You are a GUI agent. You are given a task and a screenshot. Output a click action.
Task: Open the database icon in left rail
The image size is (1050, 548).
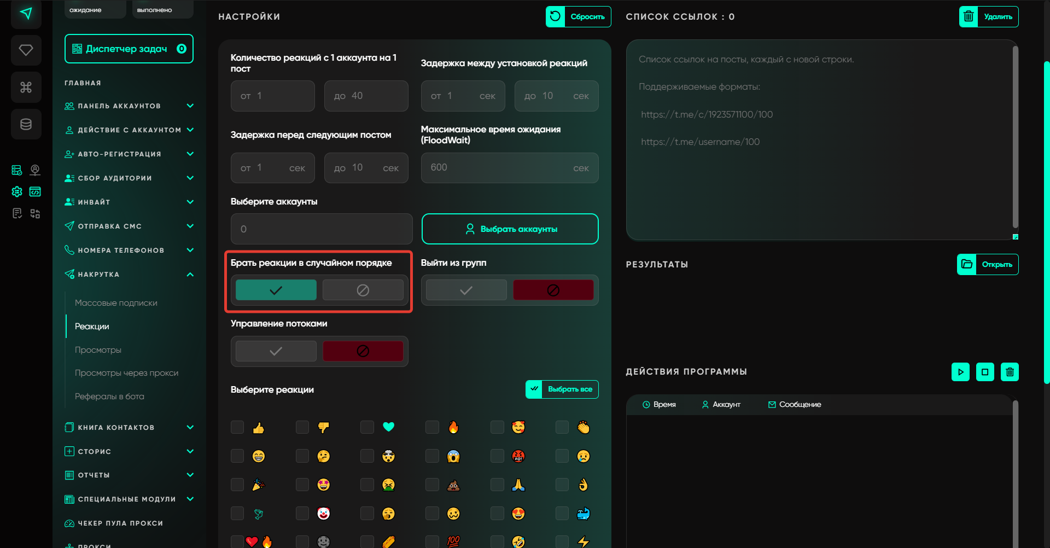(26, 124)
